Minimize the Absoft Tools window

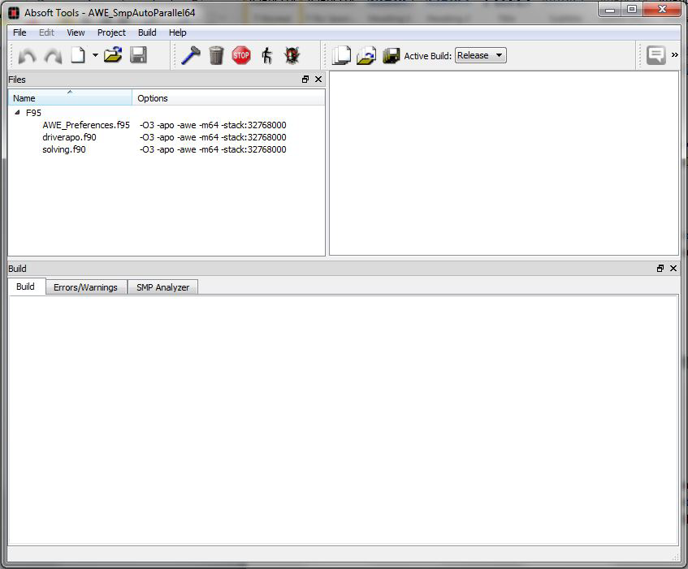(x=610, y=10)
